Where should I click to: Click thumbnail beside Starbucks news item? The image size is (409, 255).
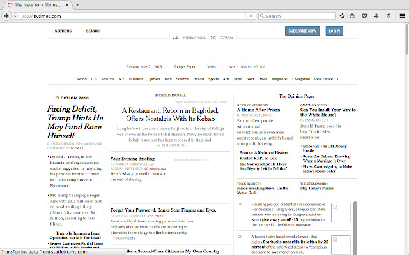point(341,245)
